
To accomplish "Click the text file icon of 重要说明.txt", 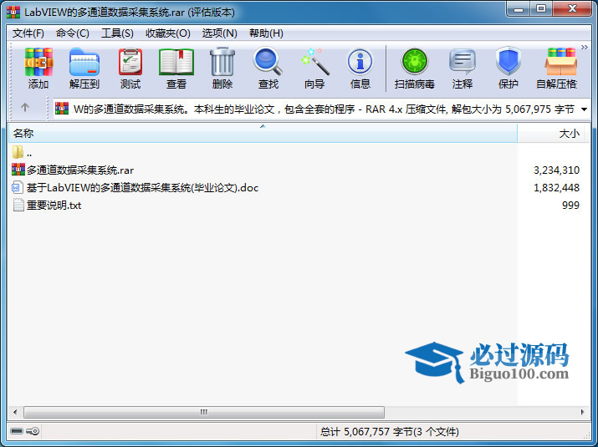I will pos(18,205).
